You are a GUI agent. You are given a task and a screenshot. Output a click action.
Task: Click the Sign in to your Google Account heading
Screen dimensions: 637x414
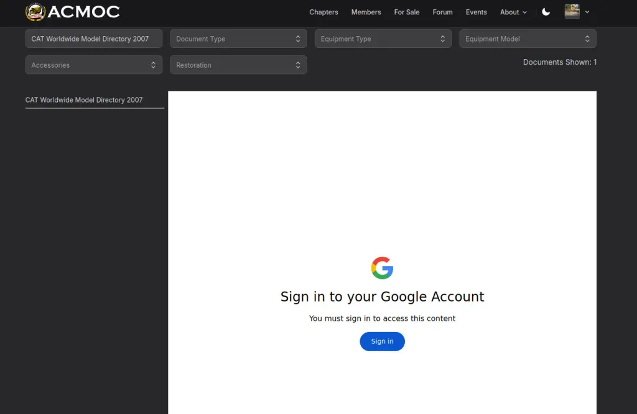[x=383, y=297]
